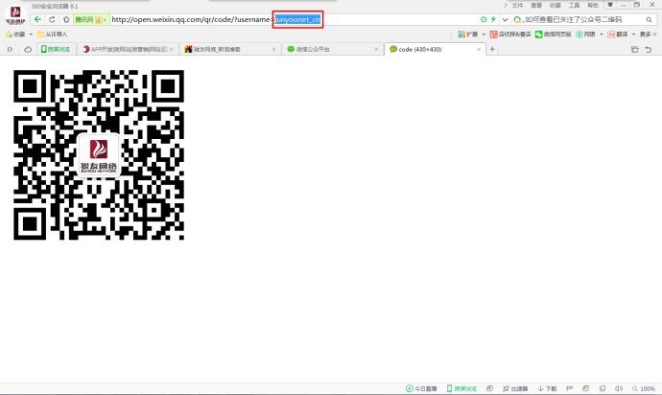Toggle the sidebar panel icon left of tabs

tap(10, 50)
